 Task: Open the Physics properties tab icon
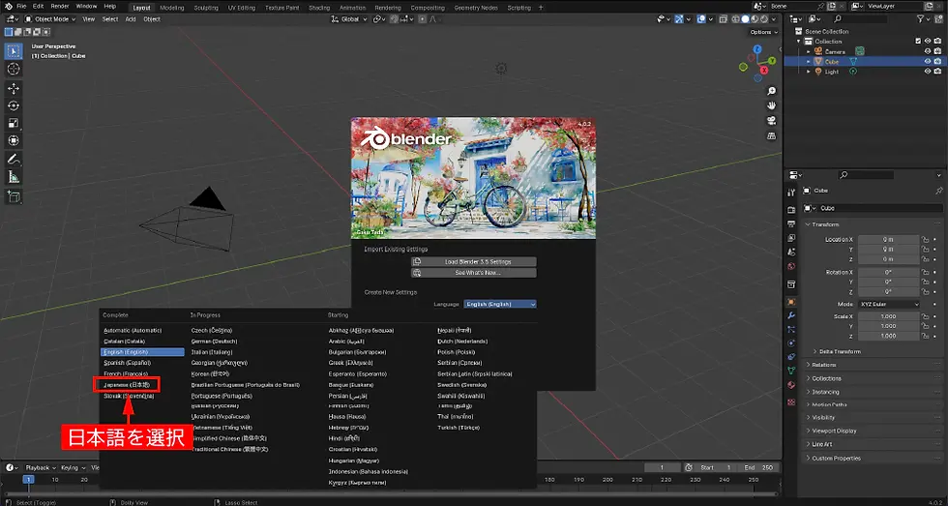791,342
